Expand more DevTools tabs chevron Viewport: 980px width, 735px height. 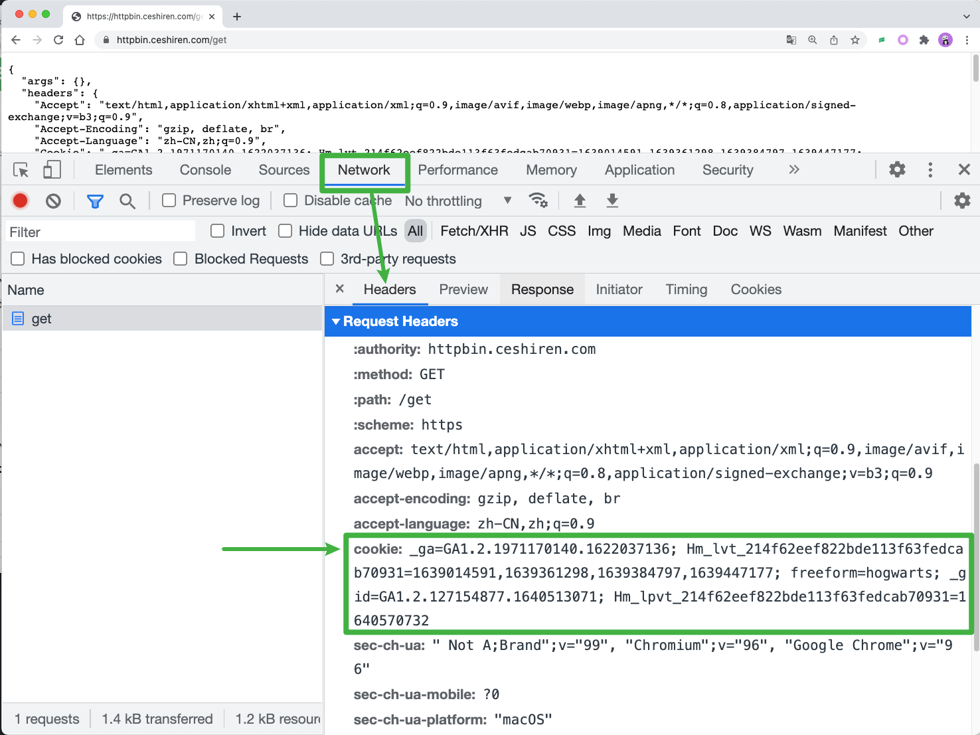pos(793,170)
